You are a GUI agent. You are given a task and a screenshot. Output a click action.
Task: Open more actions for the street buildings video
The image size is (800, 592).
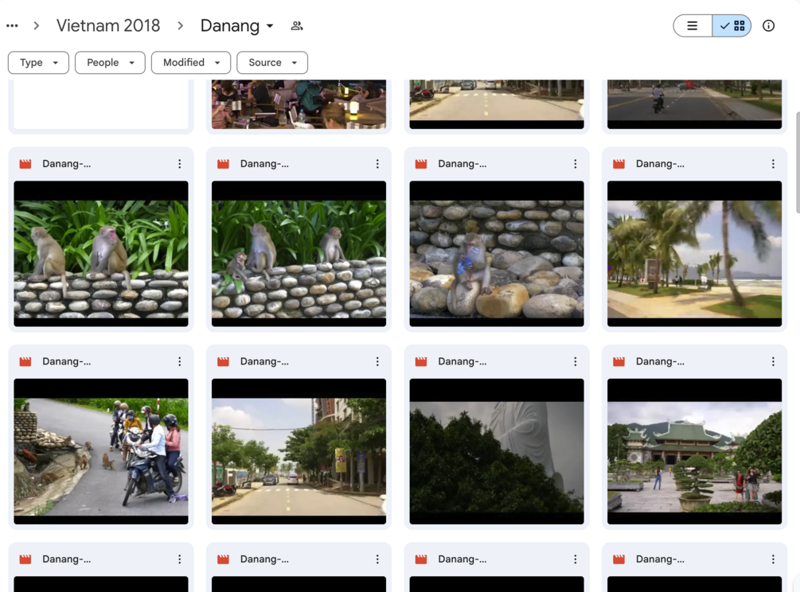(377, 361)
